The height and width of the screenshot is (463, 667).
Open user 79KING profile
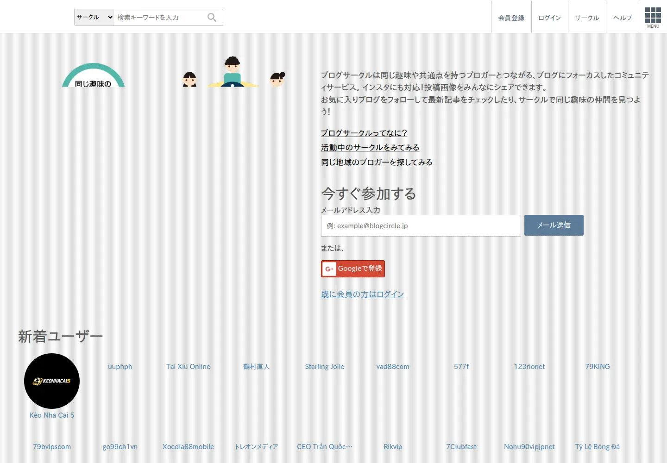coord(598,367)
